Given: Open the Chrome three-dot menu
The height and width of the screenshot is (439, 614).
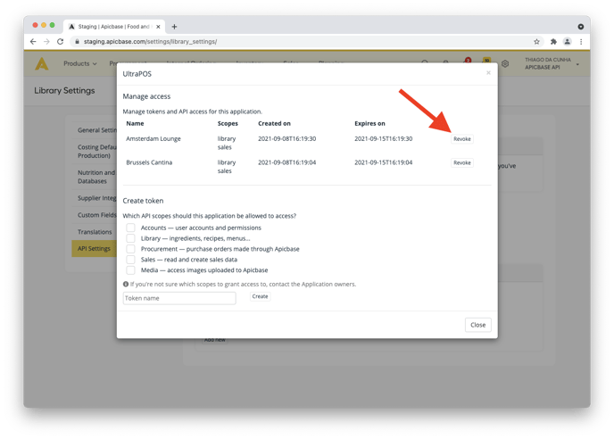Looking at the screenshot, I should 581,42.
